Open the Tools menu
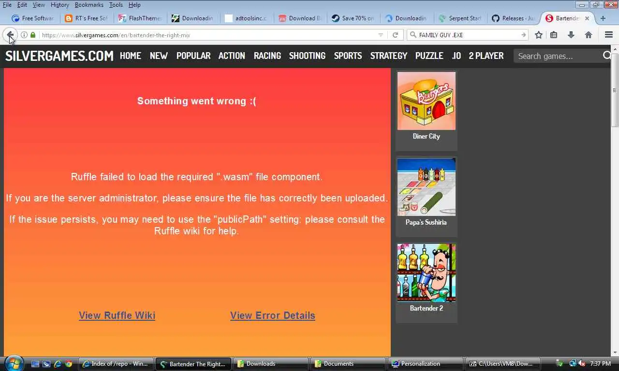This screenshot has height=371, width=619. (x=116, y=5)
